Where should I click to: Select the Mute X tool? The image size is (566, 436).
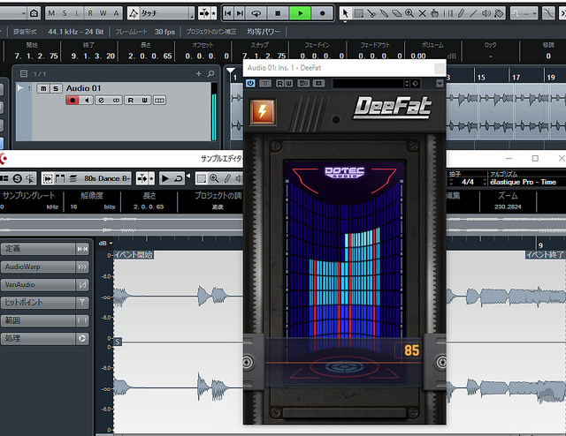point(423,14)
